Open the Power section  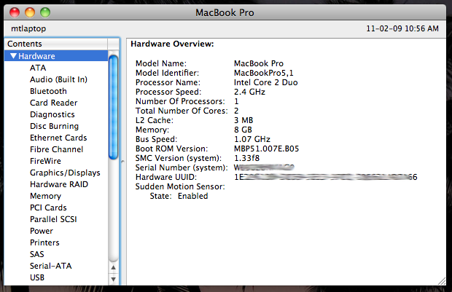[x=42, y=231]
